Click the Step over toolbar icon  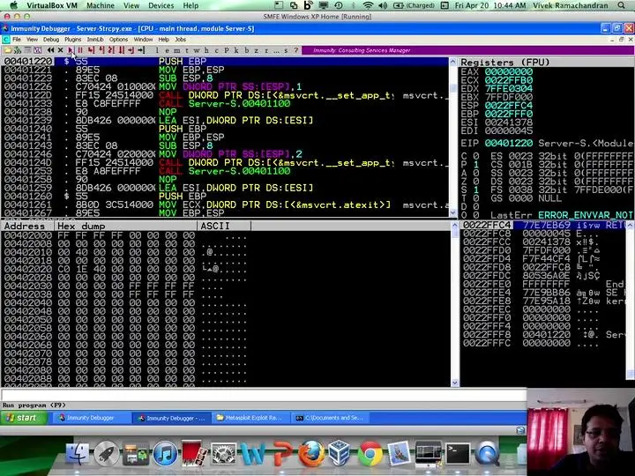(x=101, y=50)
